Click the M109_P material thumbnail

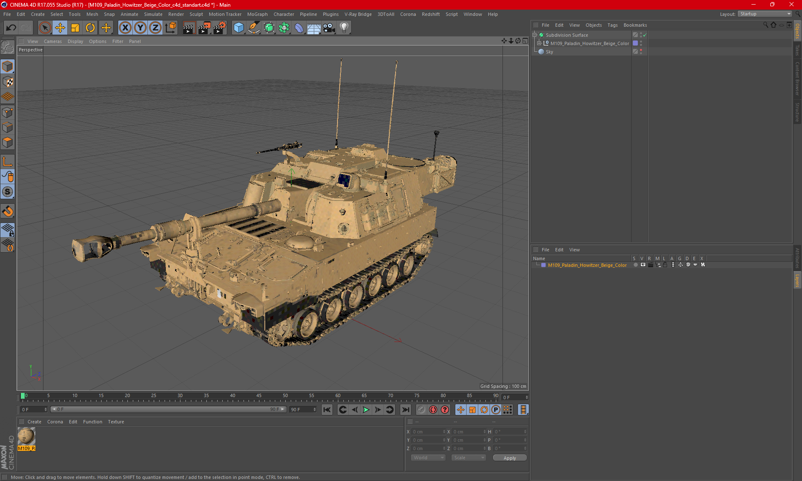[26, 436]
